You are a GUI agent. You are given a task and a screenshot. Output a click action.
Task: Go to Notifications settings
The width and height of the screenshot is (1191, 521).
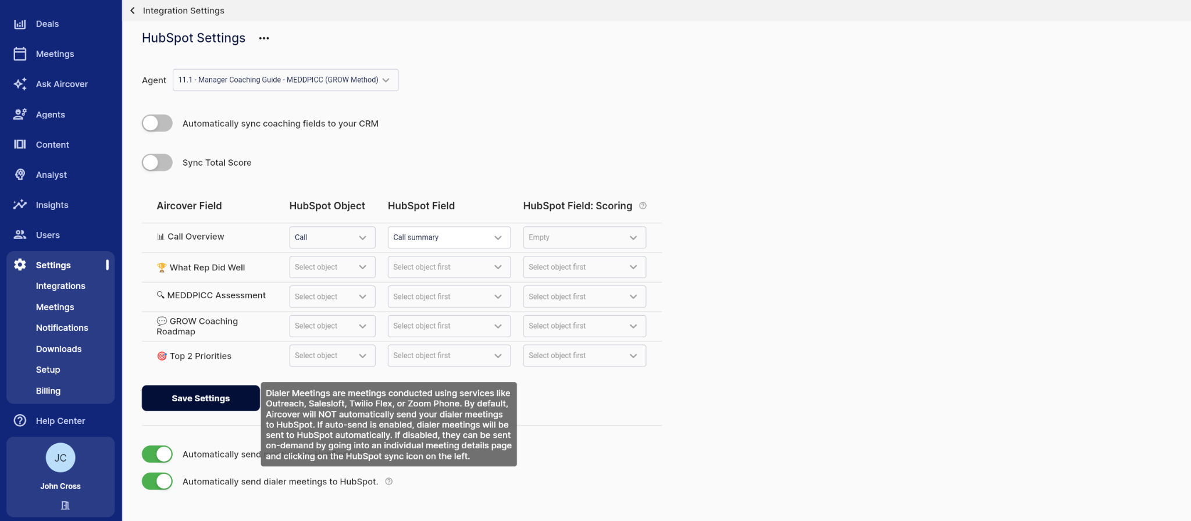tap(62, 328)
